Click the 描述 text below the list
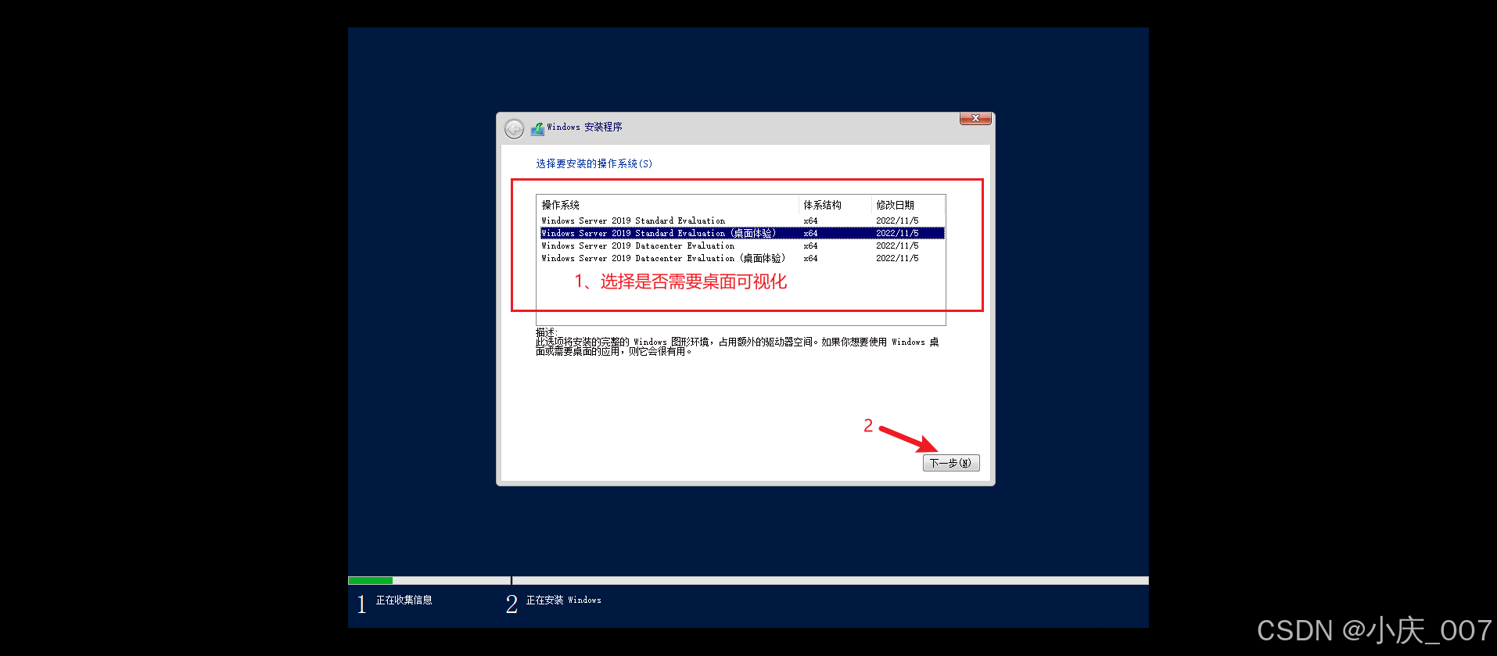1497x656 pixels. pos(737,342)
